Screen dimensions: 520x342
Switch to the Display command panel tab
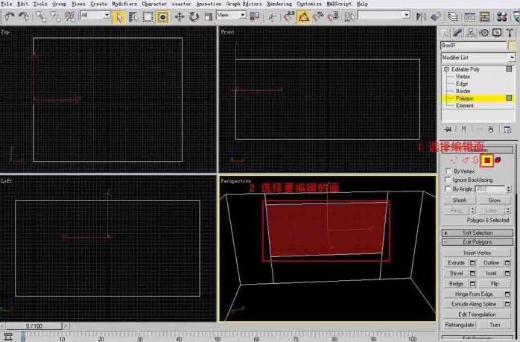click(497, 33)
